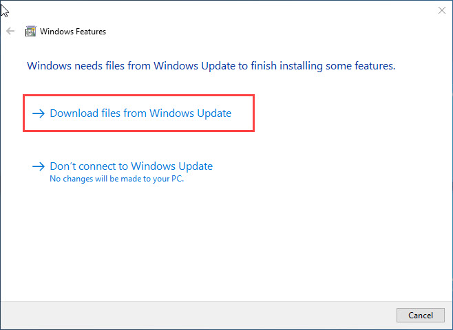Click the 'No changes will be made' note

point(117,179)
